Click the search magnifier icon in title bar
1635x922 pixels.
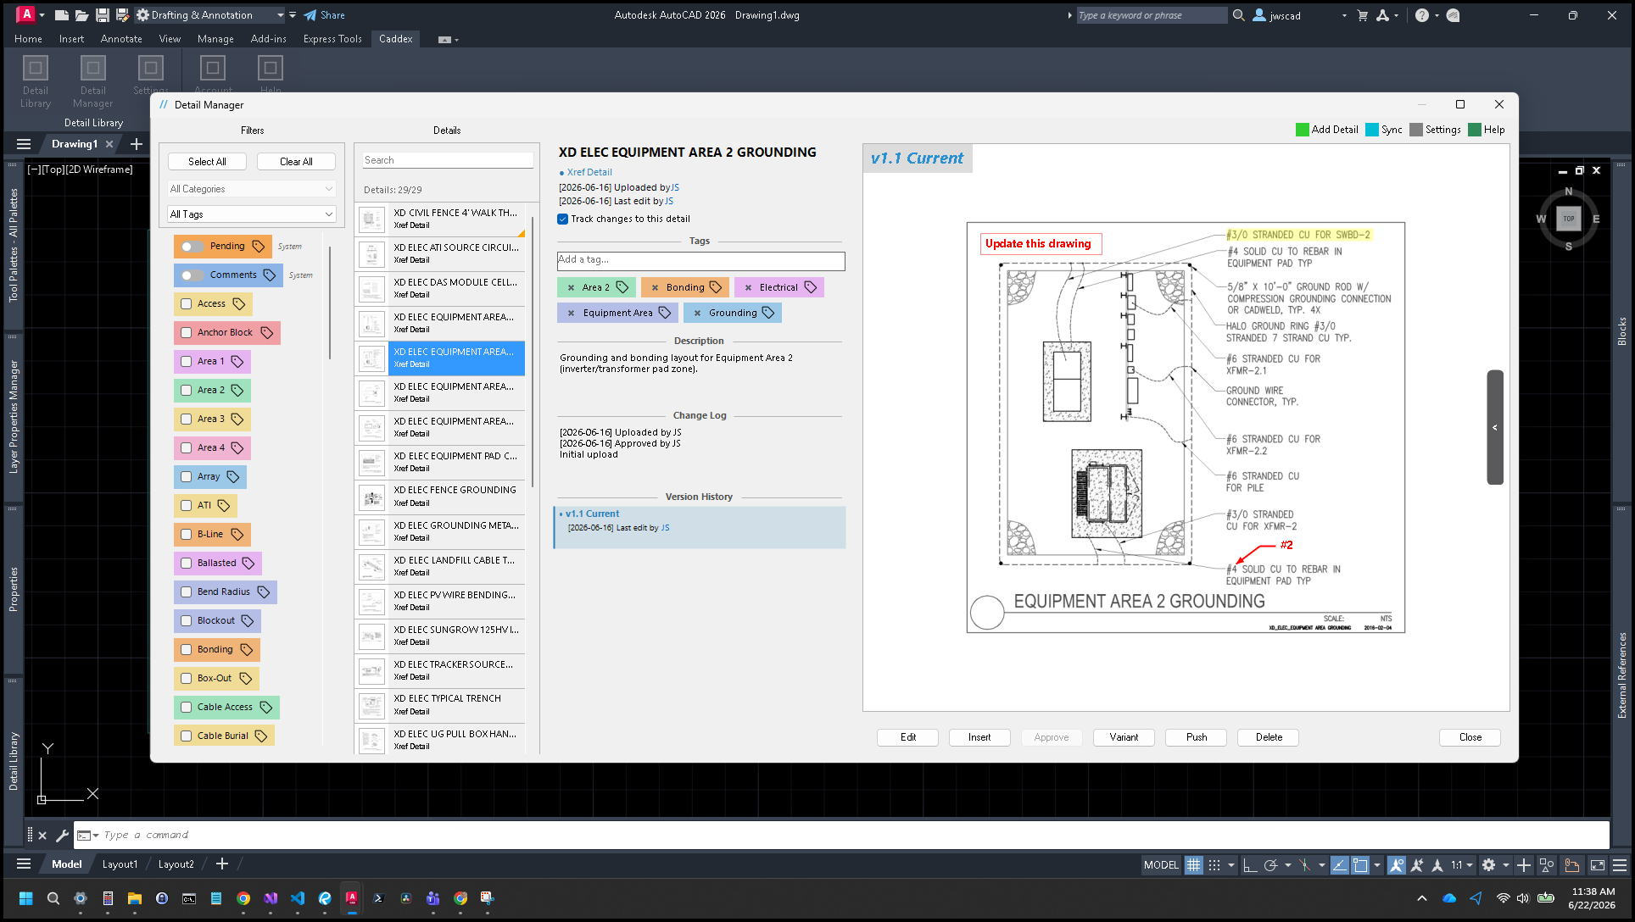click(x=1238, y=15)
